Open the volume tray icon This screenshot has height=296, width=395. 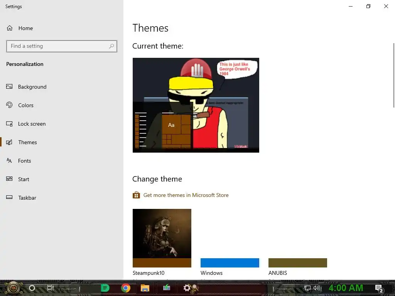(x=317, y=288)
